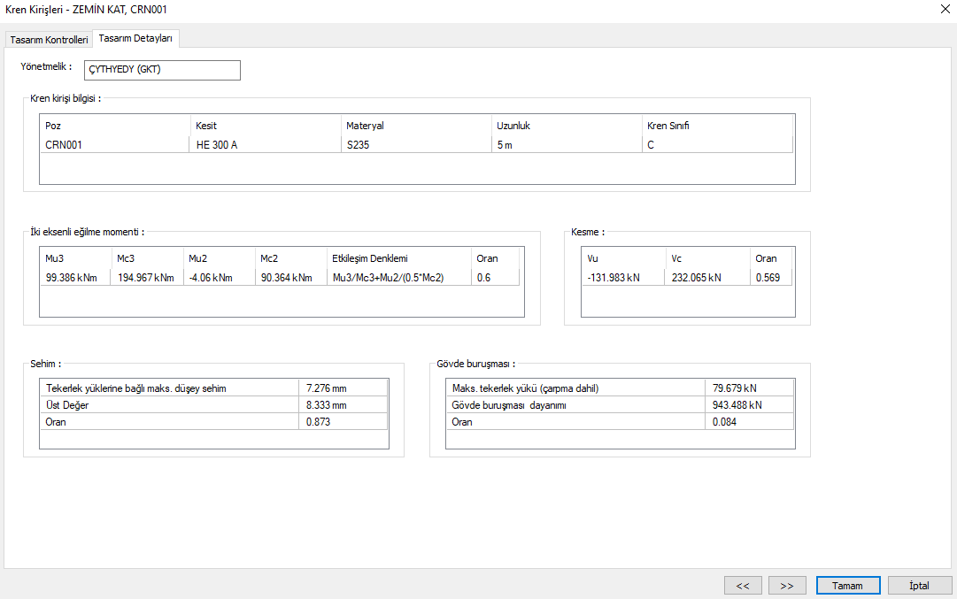Click the previous record << button
The height and width of the screenshot is (599, 957).
(743, 585)
